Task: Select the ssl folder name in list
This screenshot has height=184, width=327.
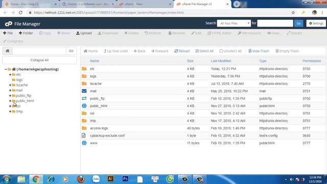Action: (x=92, y=113)
